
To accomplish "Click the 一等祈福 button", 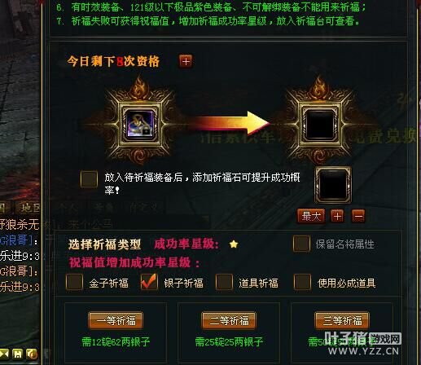I will [116, 321].
